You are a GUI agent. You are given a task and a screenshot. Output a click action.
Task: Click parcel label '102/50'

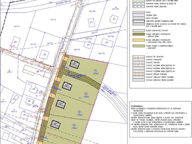click(88, 39)
